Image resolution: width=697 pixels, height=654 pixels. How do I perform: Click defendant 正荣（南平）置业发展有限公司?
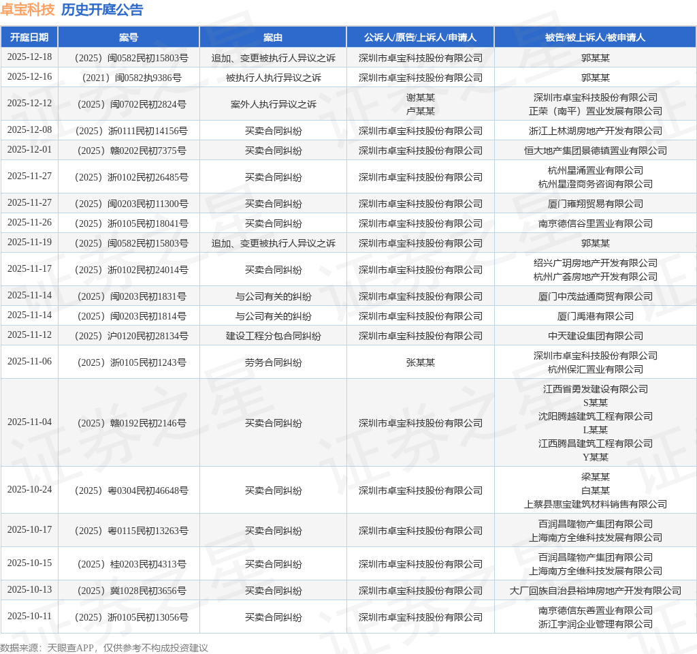point(595,111)
